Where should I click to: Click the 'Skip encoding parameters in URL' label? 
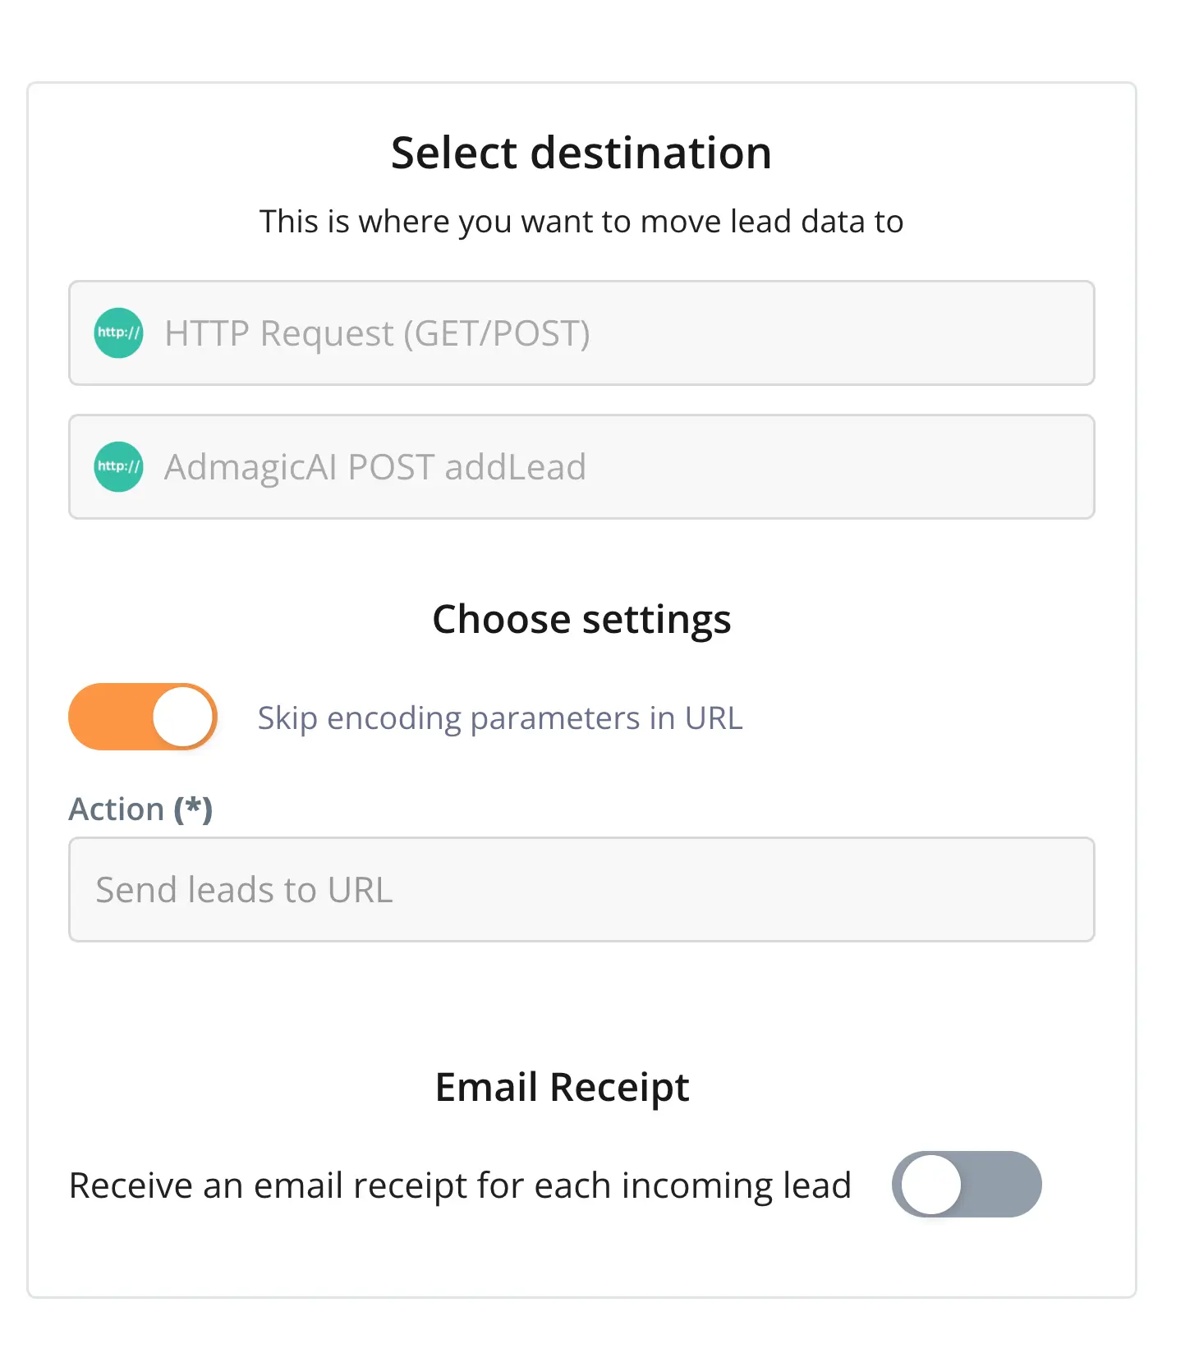(x=500, y=718)
